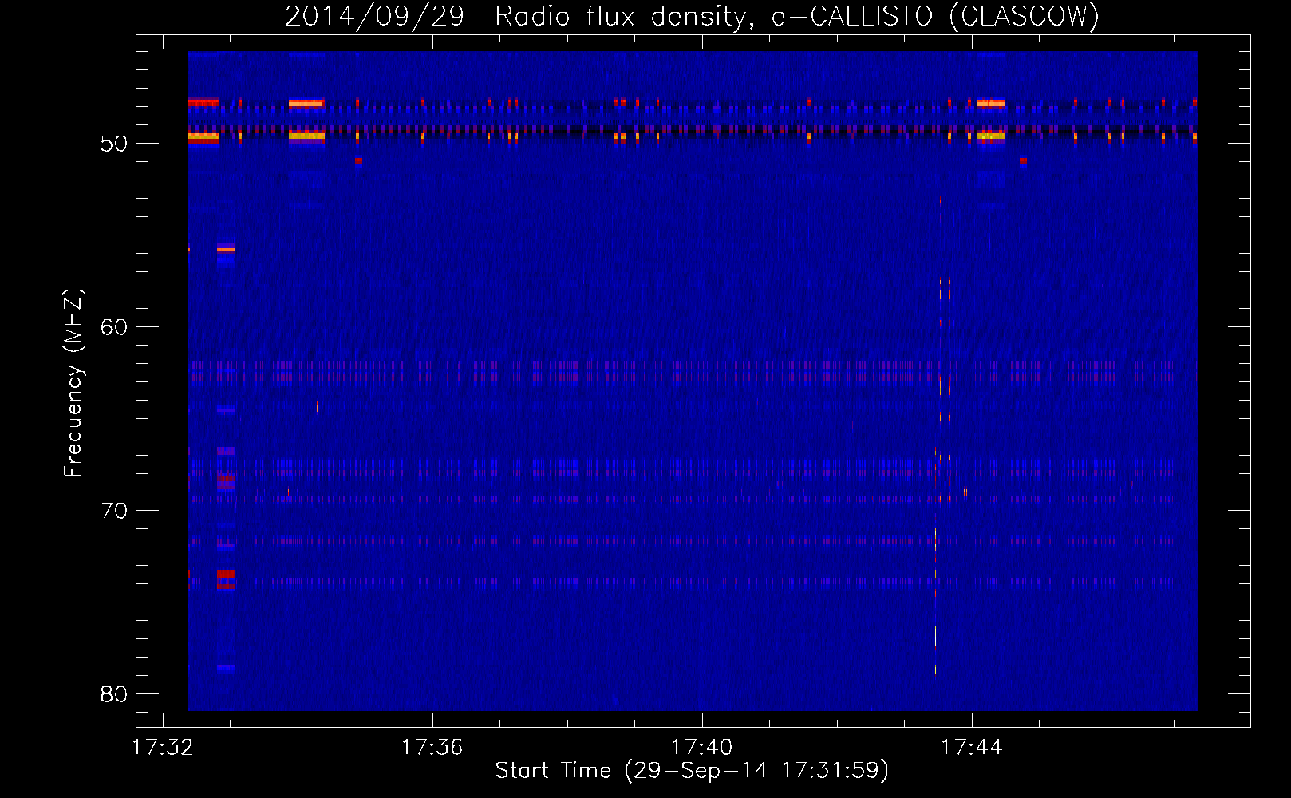
Task: Click the frequency tick label 50
Action: pyautogui.click(x=114, y=144)
